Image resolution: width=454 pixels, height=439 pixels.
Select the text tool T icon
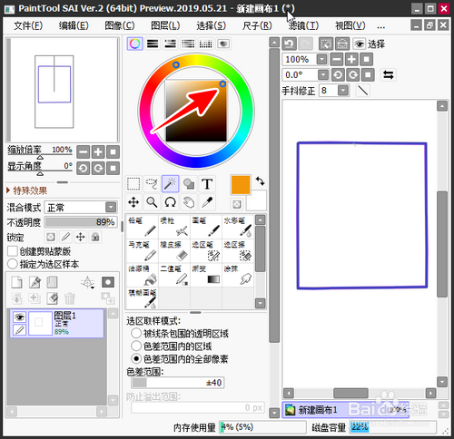pos(207,183)
